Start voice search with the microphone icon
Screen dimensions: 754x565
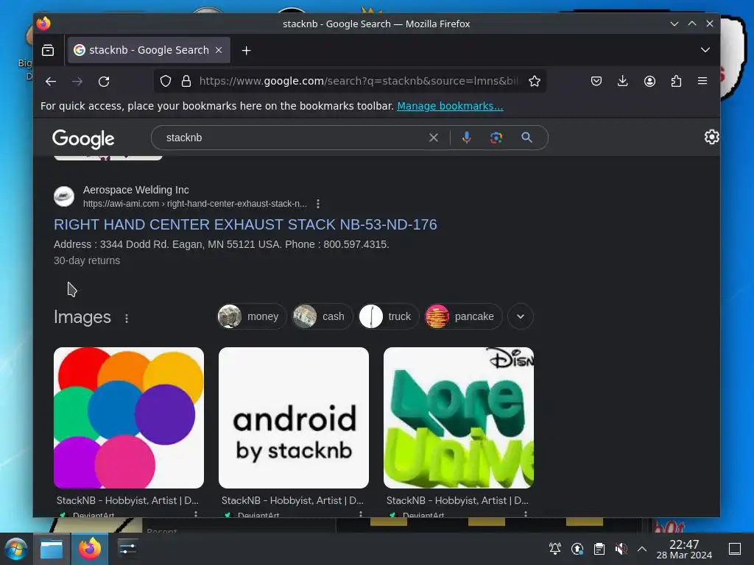point(466,138)
